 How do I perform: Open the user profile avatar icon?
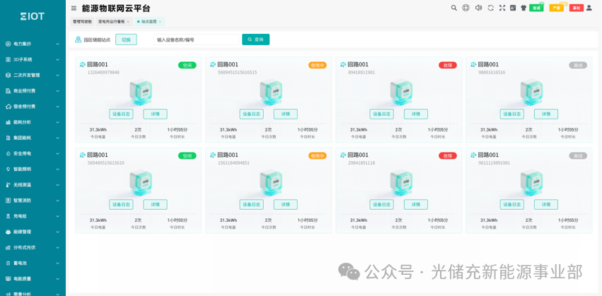[589, 8]
